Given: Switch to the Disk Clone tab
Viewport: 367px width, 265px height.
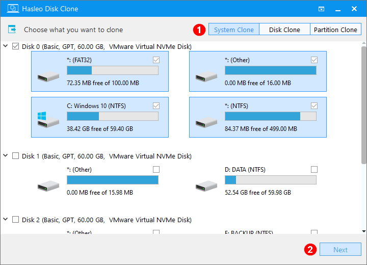Looking at the screenshot, I should (284, 29).
